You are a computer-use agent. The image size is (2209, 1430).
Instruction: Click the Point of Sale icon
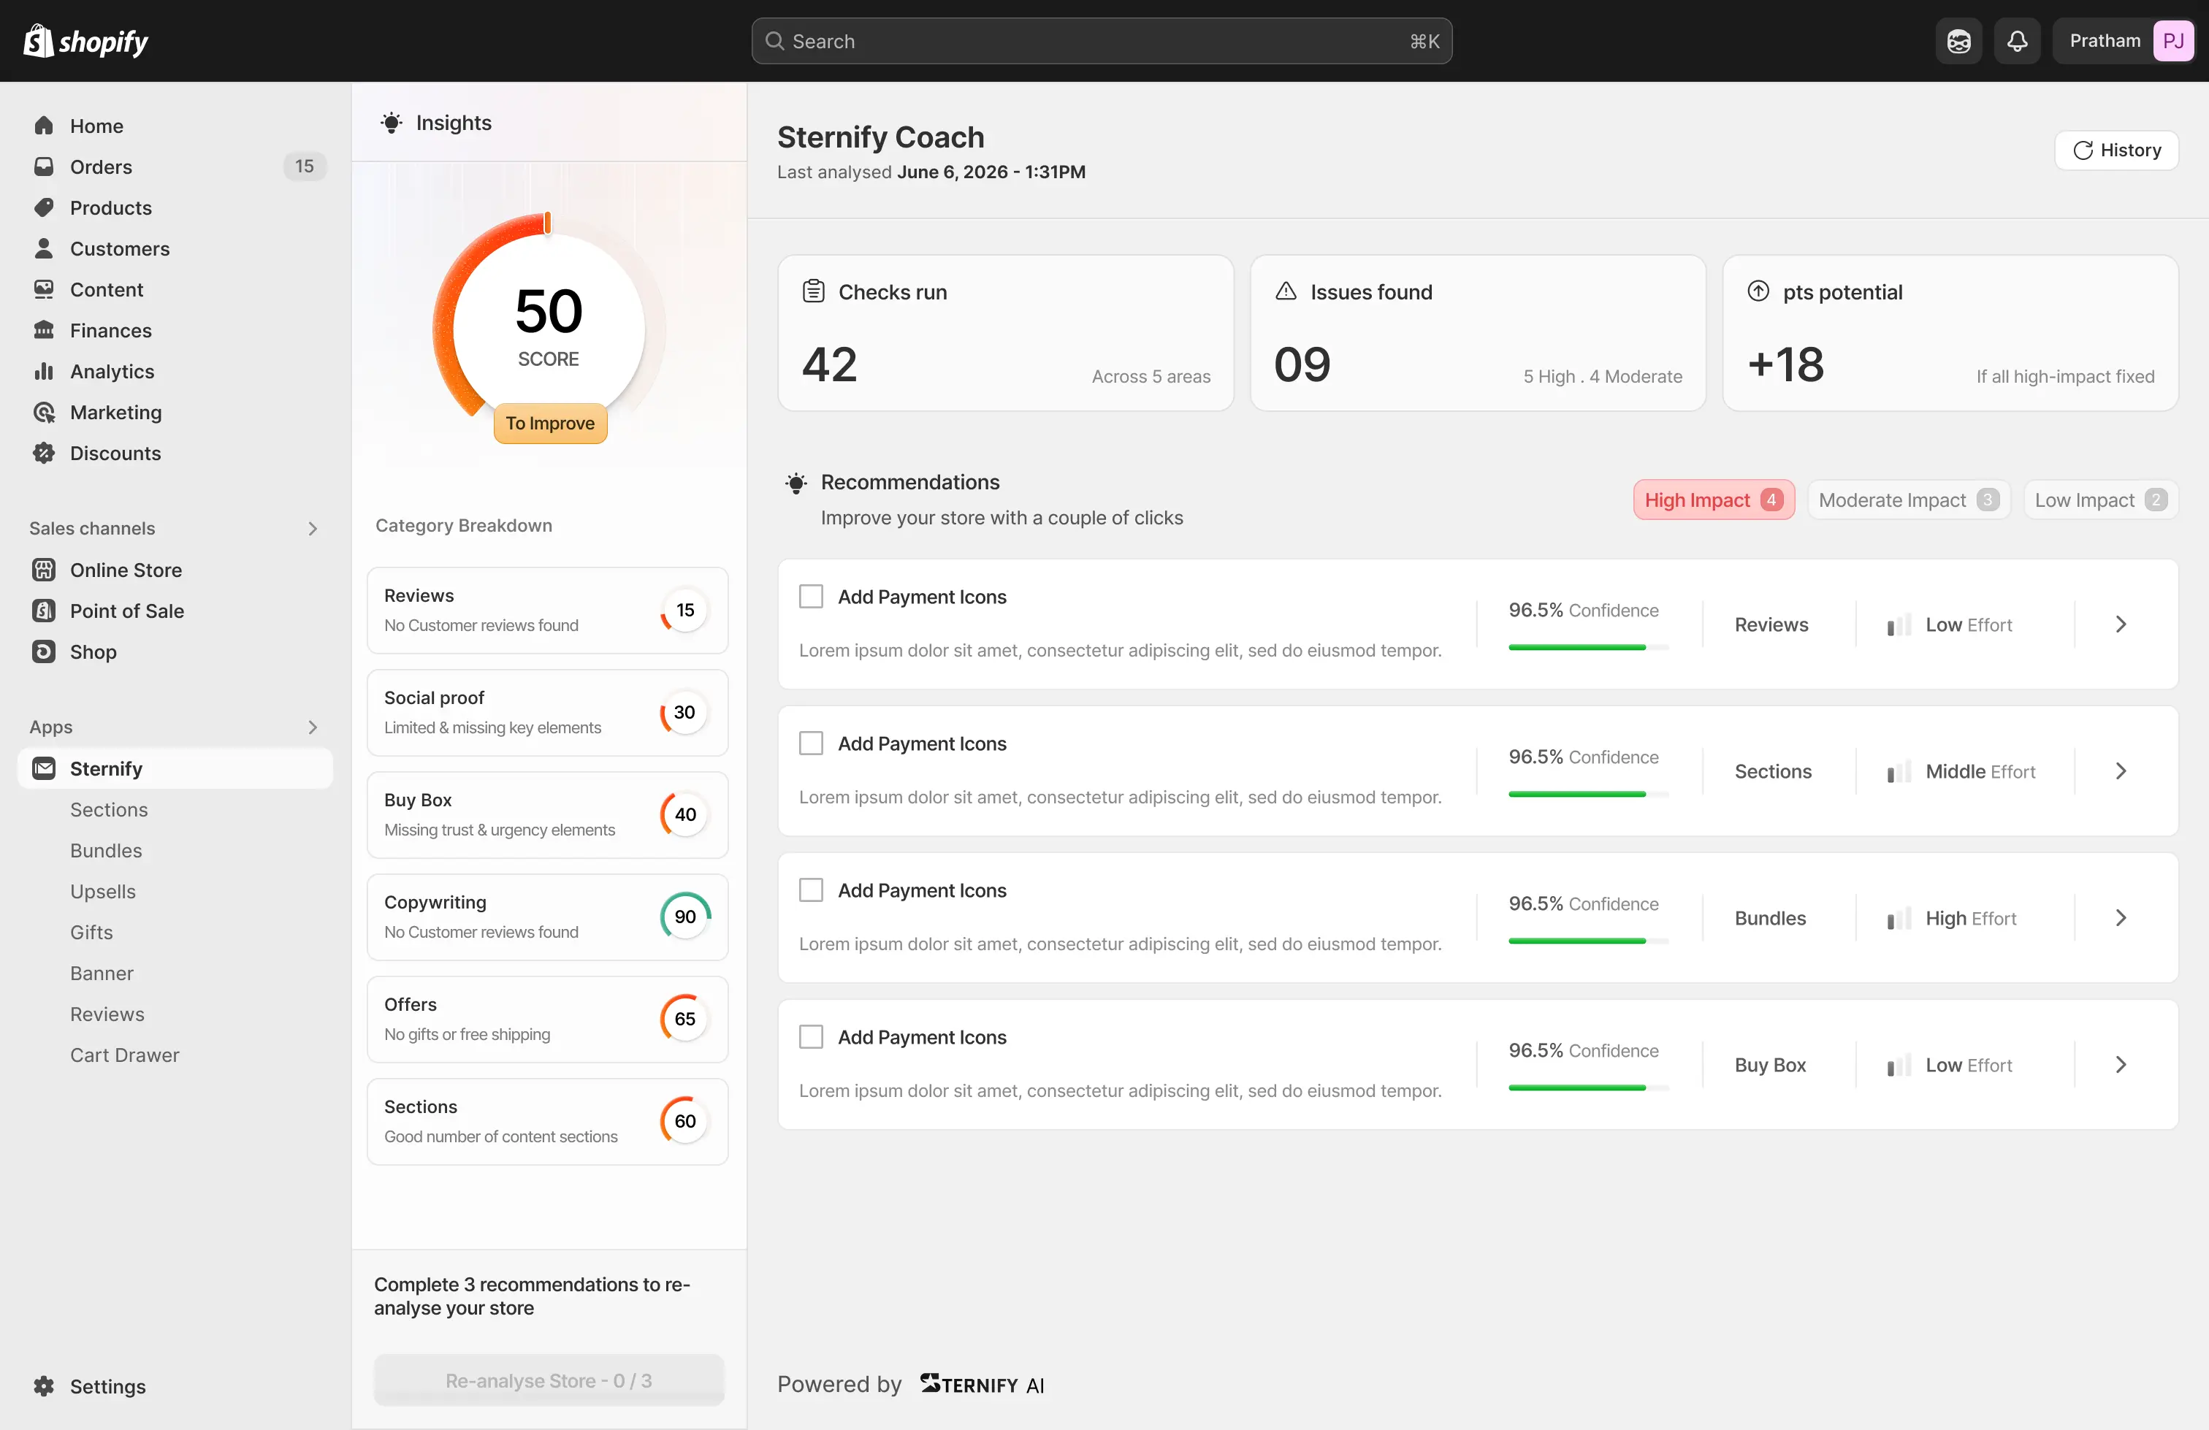coord(44,610)
